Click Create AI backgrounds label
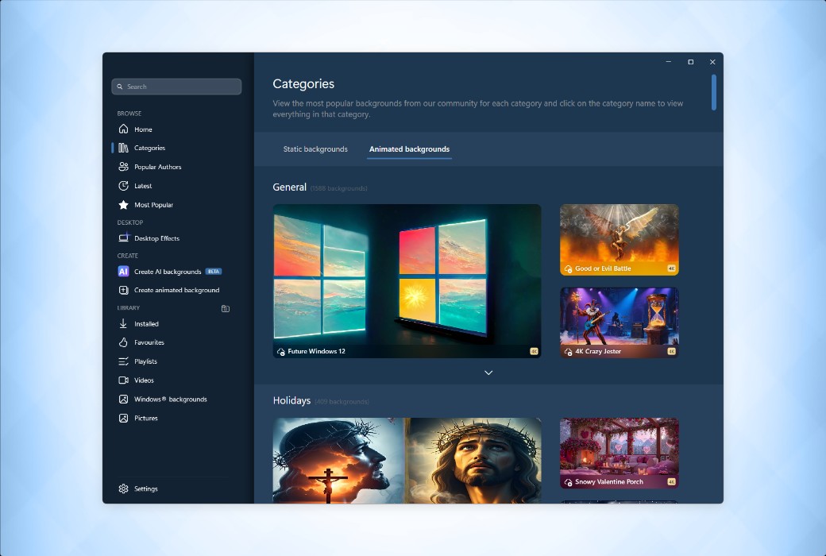This screenshot has width=826, height=556. point(168,272)
